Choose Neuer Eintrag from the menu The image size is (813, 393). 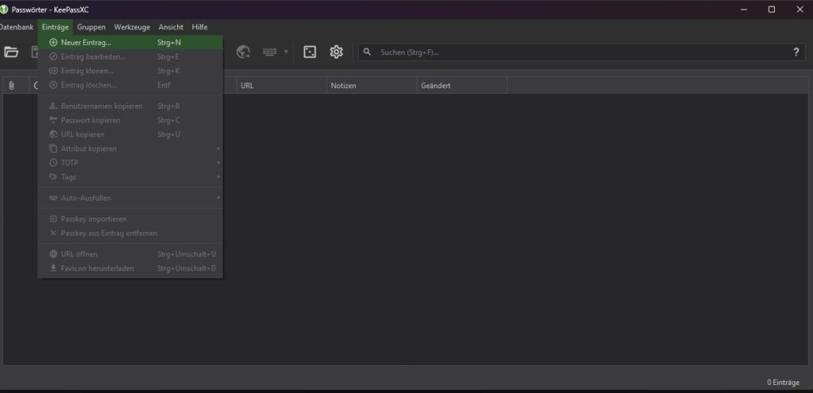point(131,43)
